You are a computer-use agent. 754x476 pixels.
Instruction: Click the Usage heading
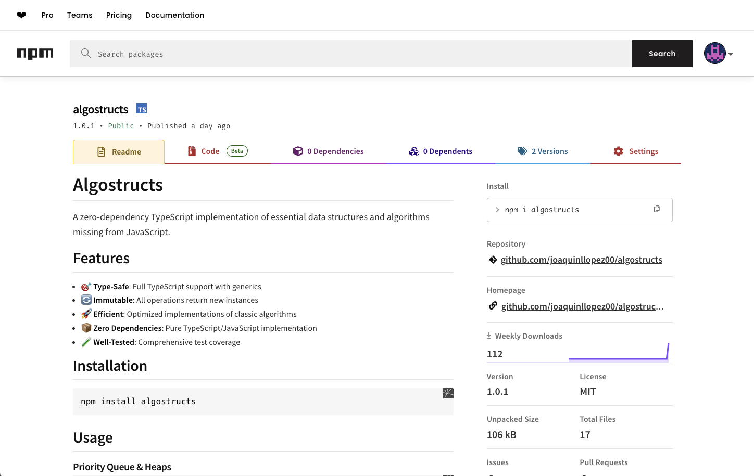(x=93, y=438)
